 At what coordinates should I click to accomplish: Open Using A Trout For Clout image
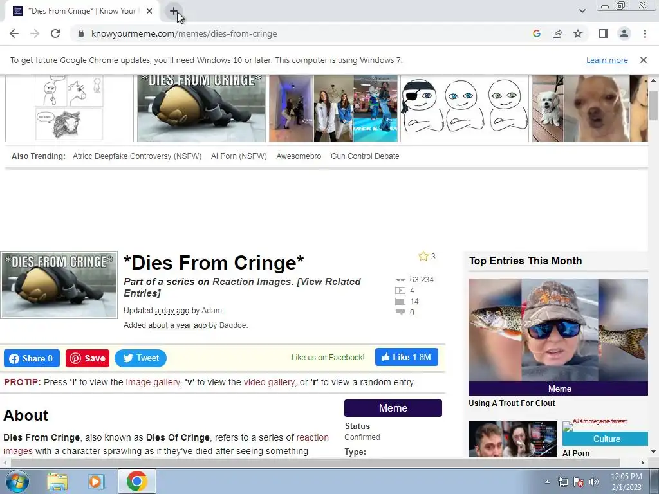pyautogui.click(x=558, y=330)
